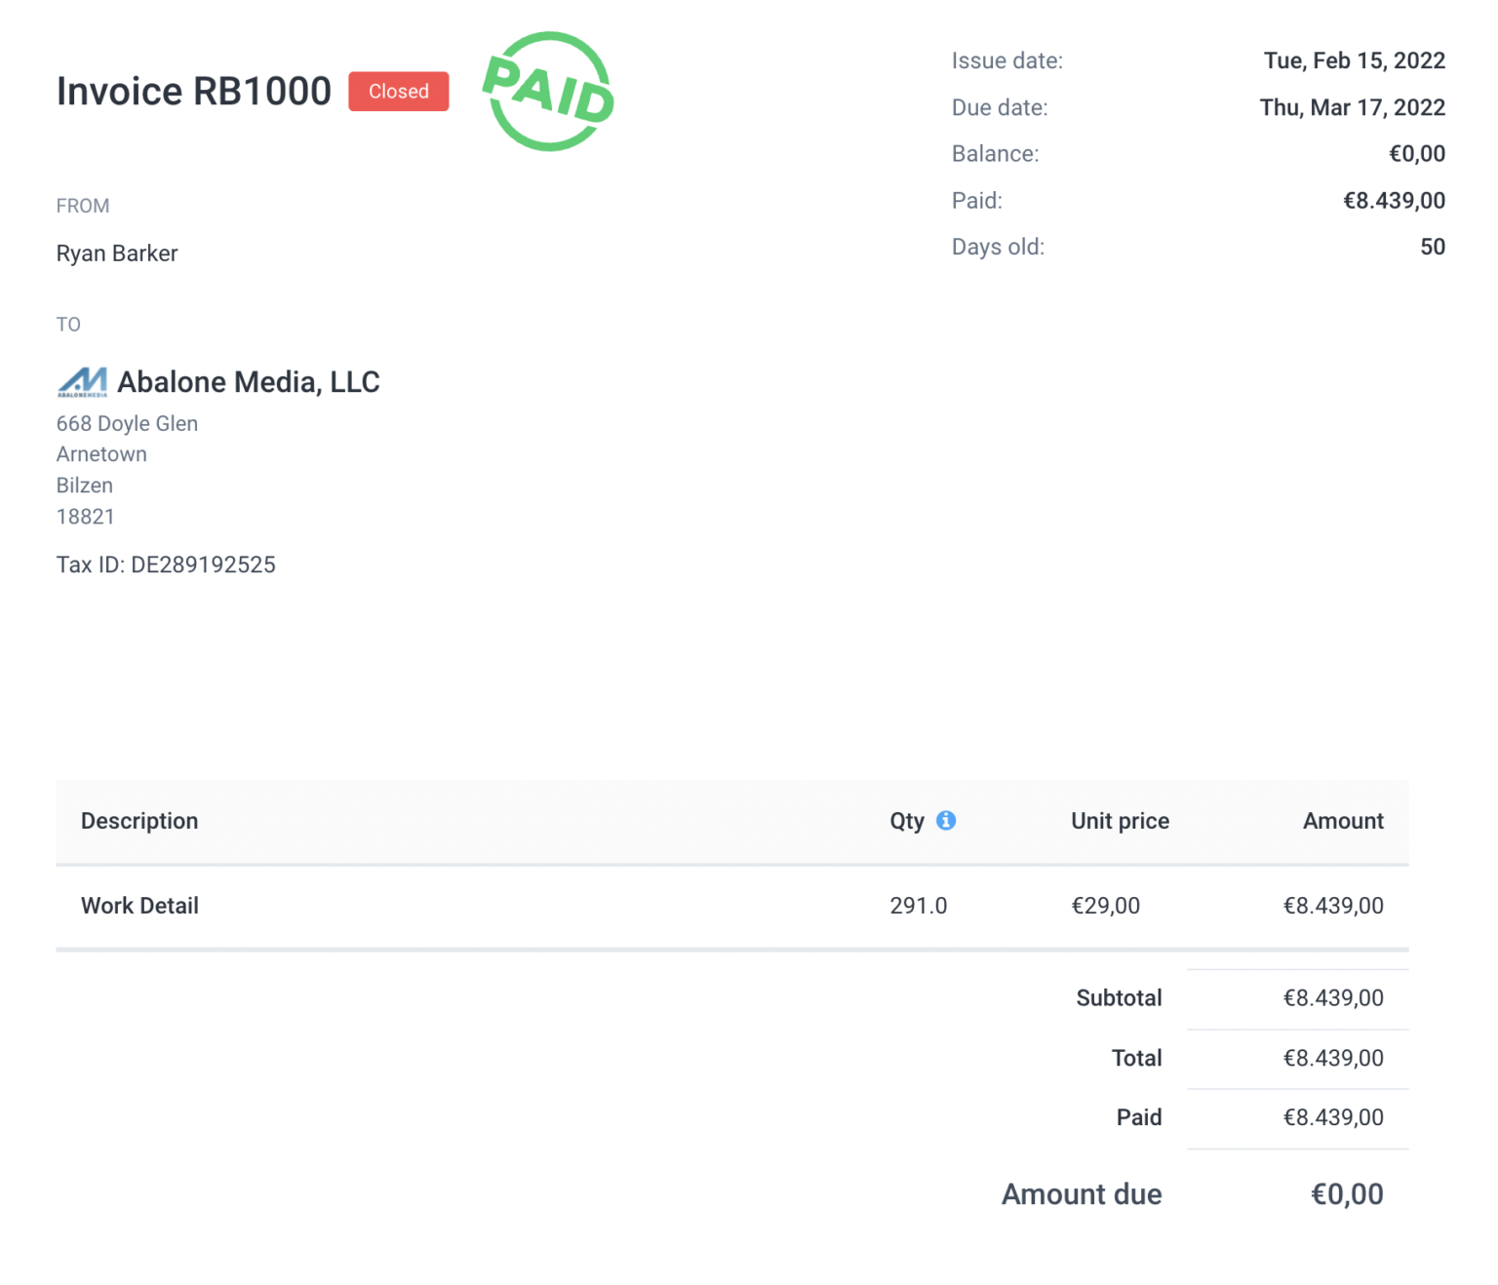This screenshot has width=1498, height=1285.
Task: Click the recipient address 668 Doyle Glen
Action: pos(127,423)
